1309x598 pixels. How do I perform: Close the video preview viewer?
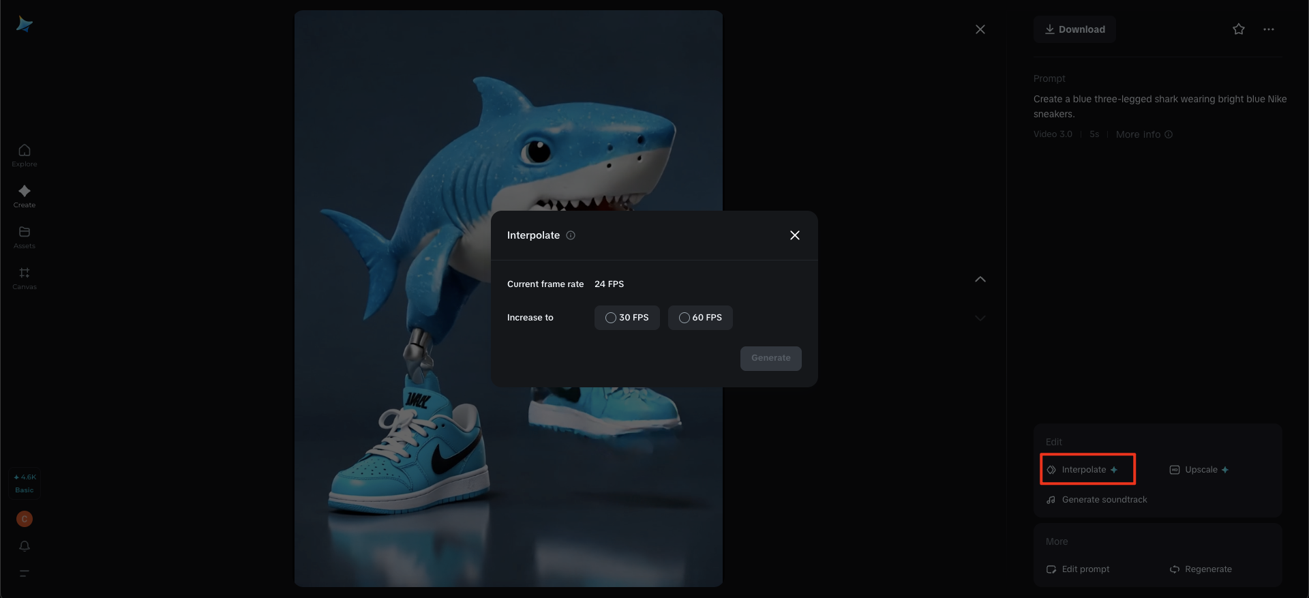(x=980, y=29)
